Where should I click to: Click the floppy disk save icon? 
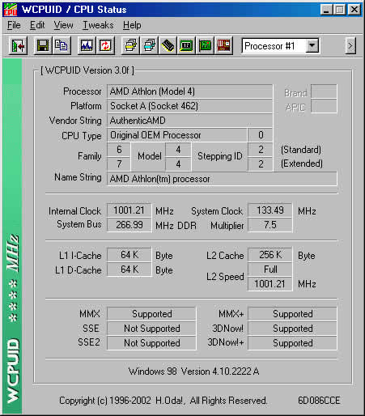[x=43, y=46]
